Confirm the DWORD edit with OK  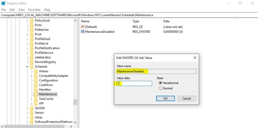coord(165,99)
